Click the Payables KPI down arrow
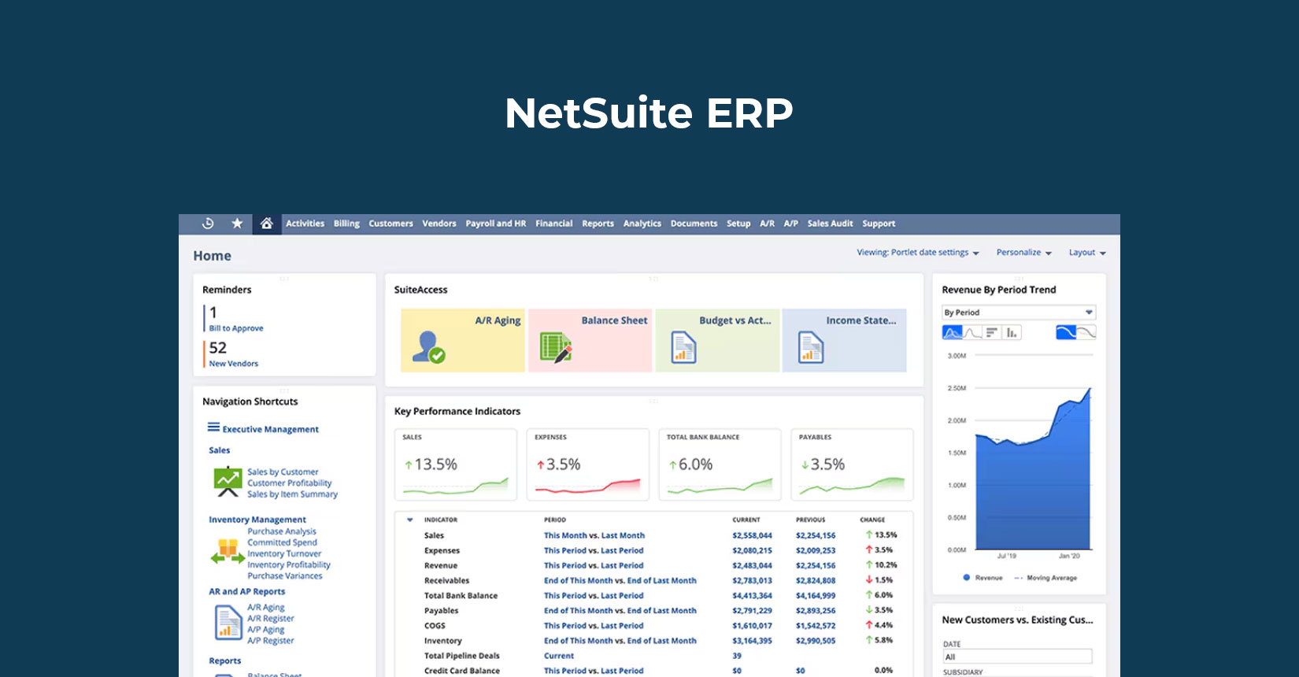This screenshot has height=677, width=1299. click(x=805, y=465)
